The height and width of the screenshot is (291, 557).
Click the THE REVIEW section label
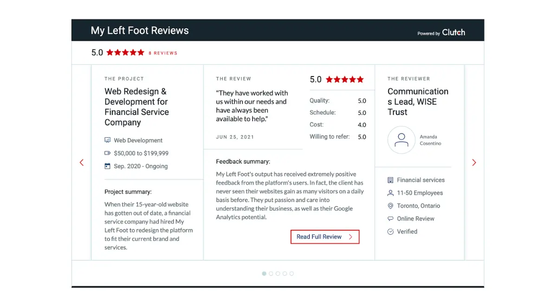pos(233,79)
